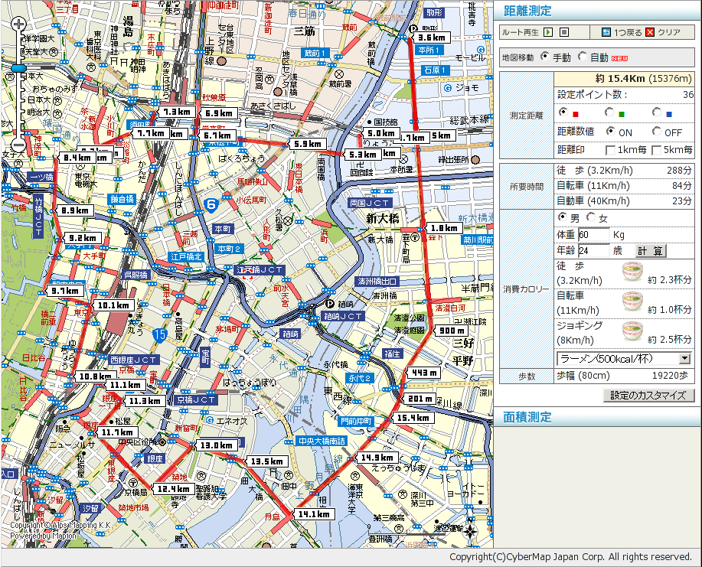The image size is (702, 567).
Task: Click the 9.2km route marker
Action: [83, 238]
